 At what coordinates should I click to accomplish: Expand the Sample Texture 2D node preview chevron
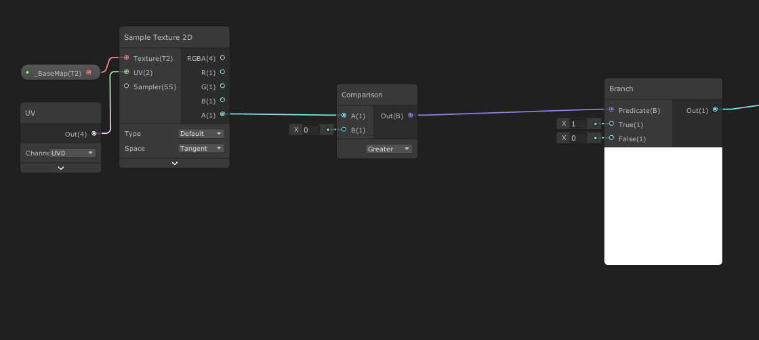[175, 163]
